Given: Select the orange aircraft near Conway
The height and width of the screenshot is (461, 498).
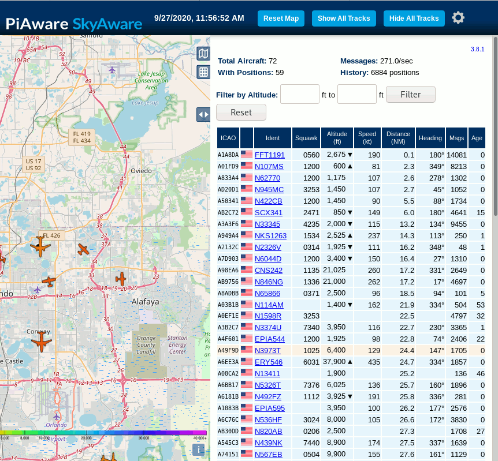Looking at the screenshot, I should pyautogui.click(x=42, y=342).
